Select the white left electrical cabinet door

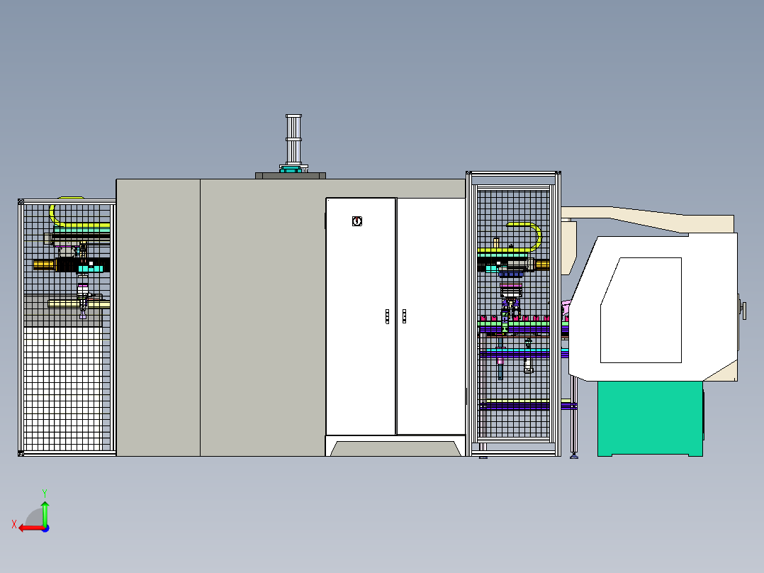coord(361,316)
